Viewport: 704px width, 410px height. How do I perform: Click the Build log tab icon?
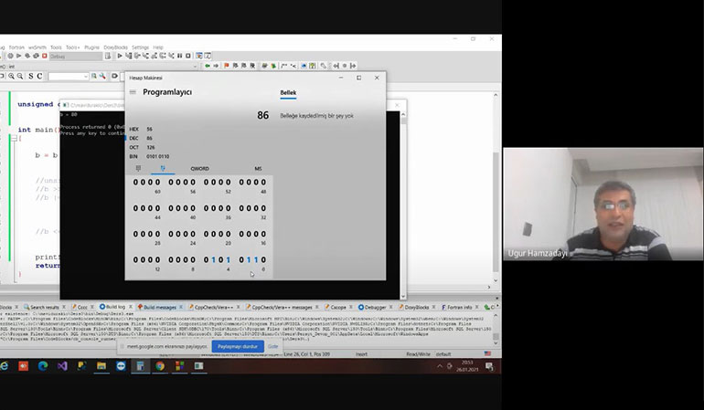click(x=101, y=307)
